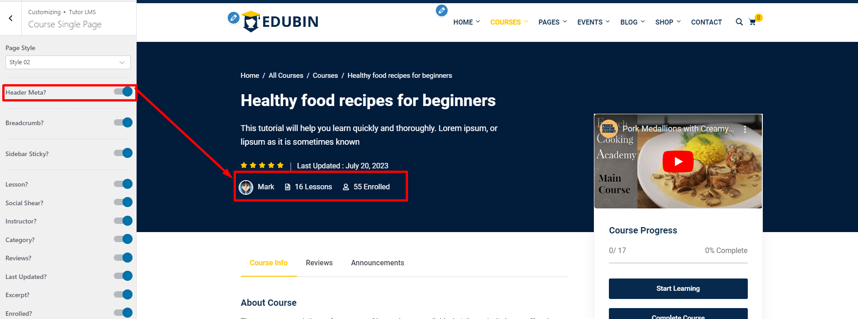Toggle the Header Meta switch
This screenshot has height=319, width=858.
[x=123, y=92]
